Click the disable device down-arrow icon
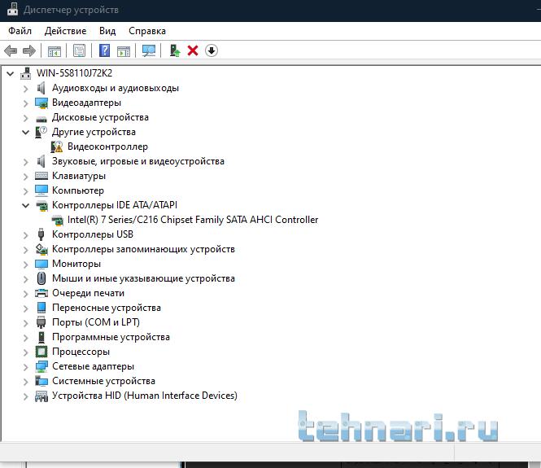 coord(212,50)
